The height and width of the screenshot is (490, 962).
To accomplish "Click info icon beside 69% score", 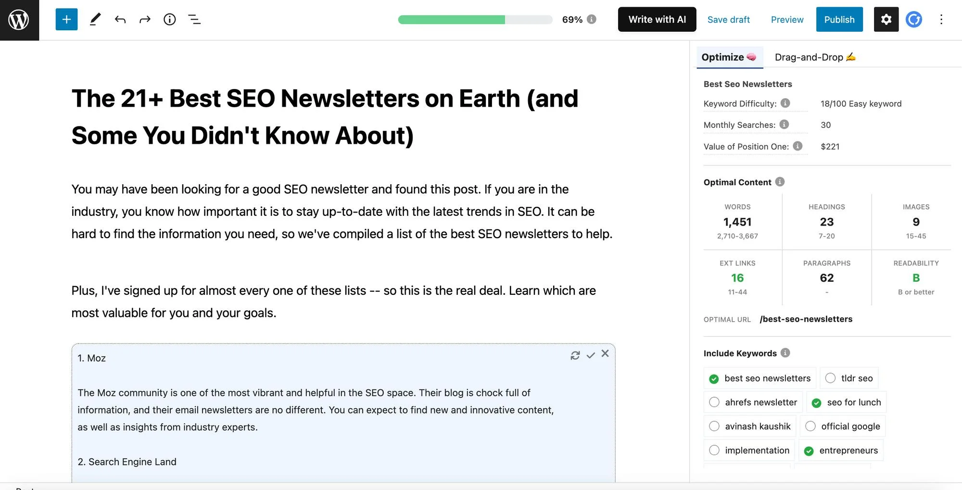I will pyautogui.click(x=592, y=19).
